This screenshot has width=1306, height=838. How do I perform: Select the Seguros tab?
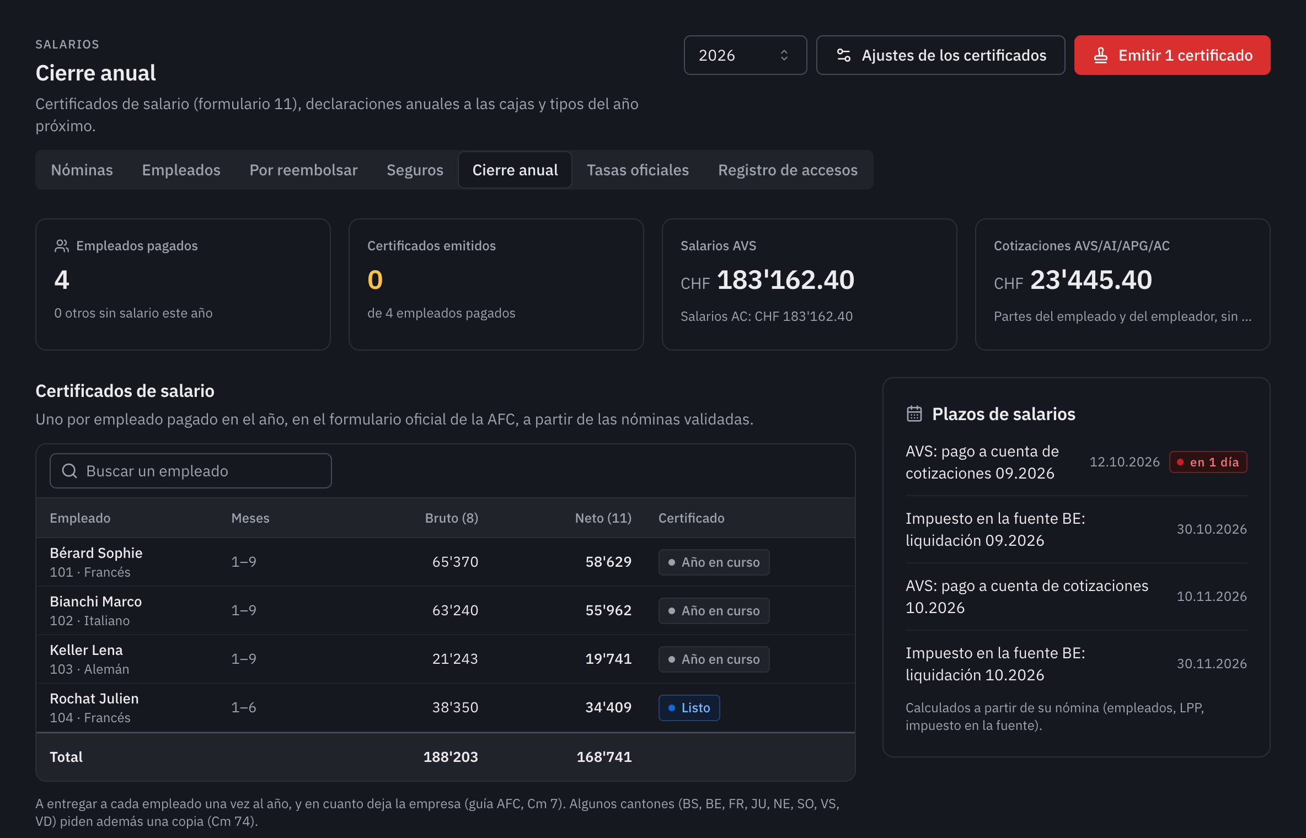click(415, 170)
